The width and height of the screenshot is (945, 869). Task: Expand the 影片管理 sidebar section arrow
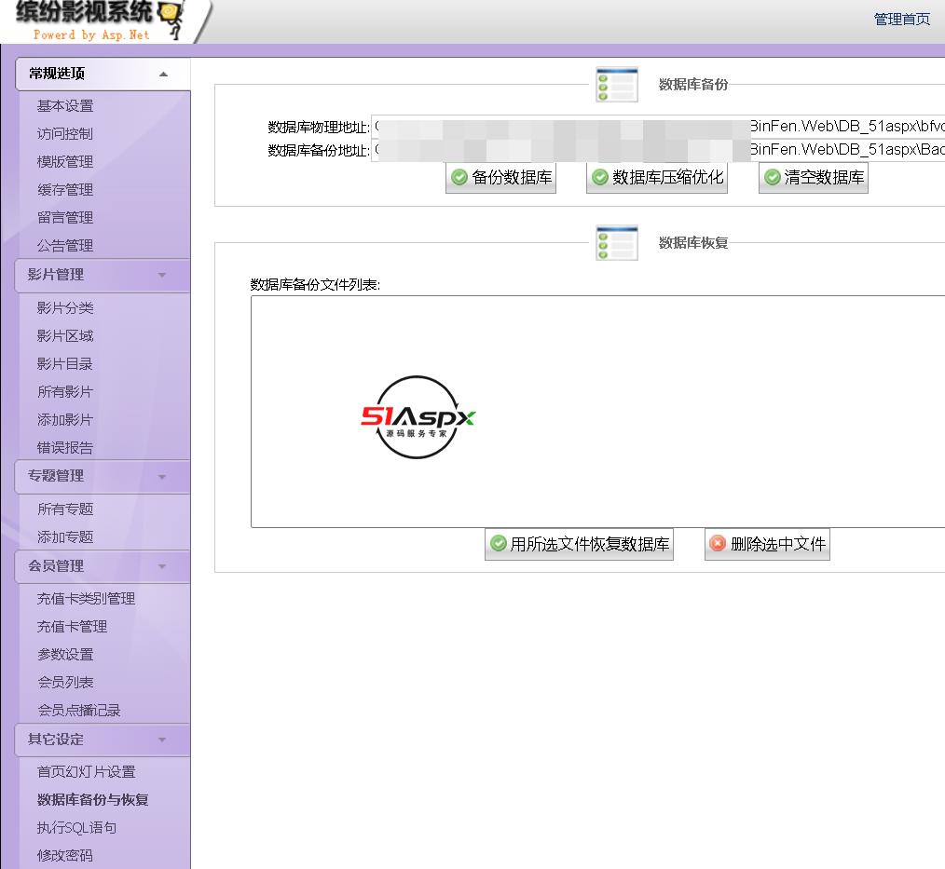click(x=162, y=276)
